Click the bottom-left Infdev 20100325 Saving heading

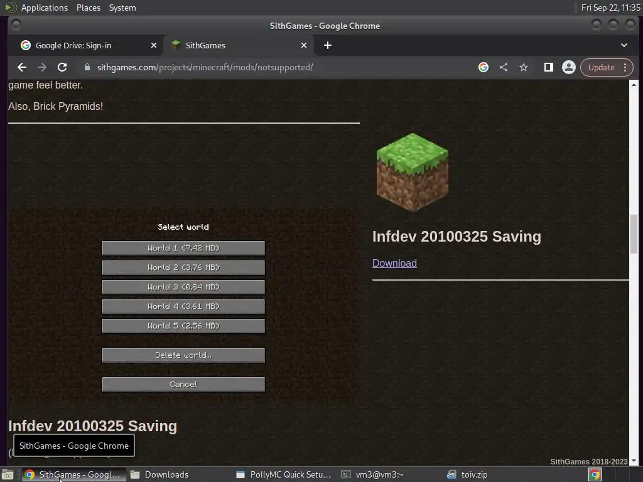pos(93,426)
